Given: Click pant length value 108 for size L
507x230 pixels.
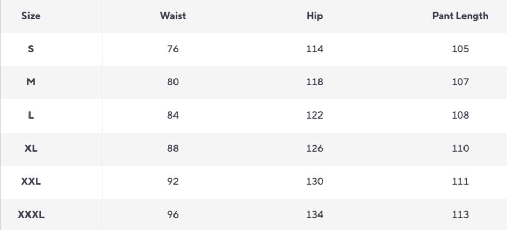Looking at the screenshot, I should coord(460,116).
